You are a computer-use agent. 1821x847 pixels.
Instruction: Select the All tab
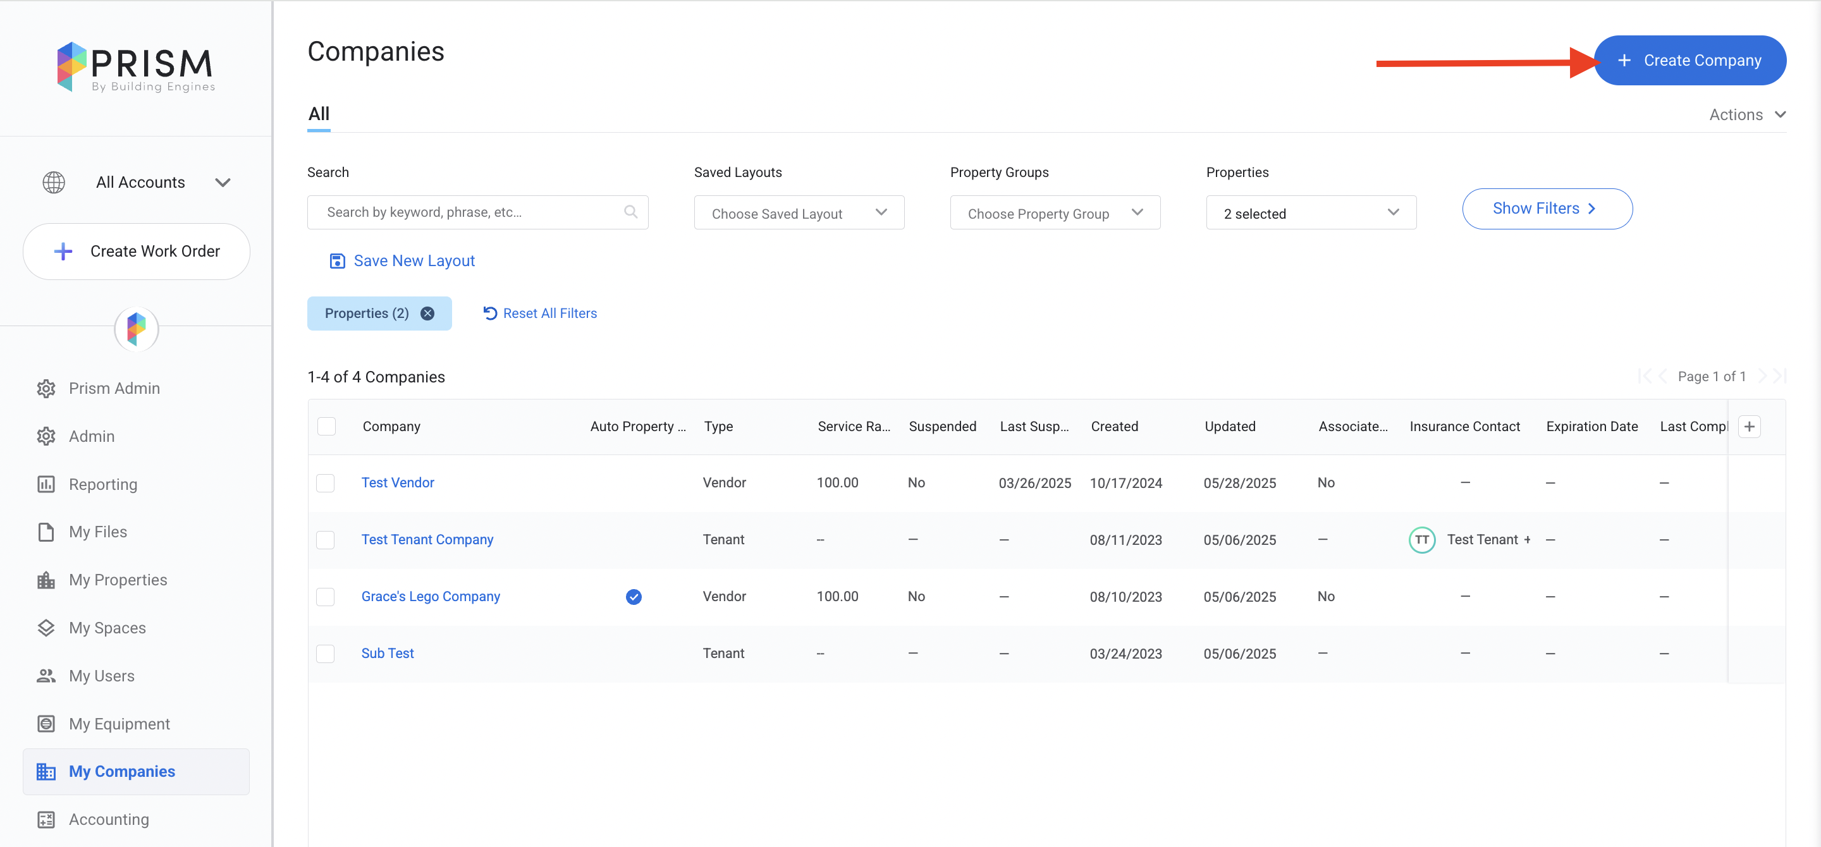pos(319,114)
